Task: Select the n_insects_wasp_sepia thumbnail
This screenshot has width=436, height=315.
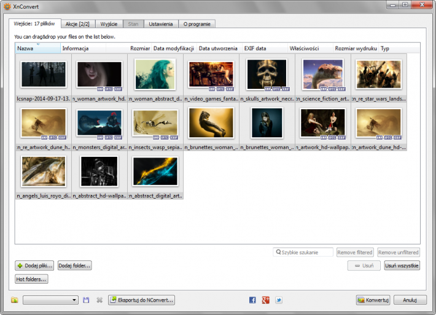Action: coord(155,123)
